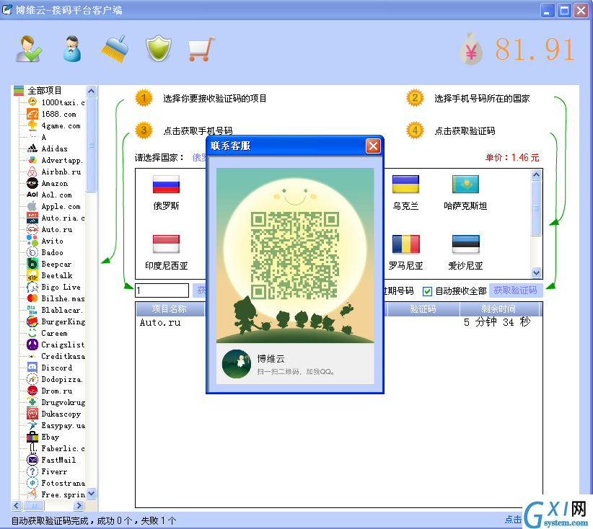Click the Auto.ru row in results table
Viewport: 593px width, 529px height.
pos(339,322)
